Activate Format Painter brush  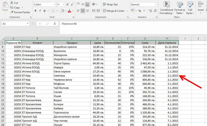(x=20, y=12)
